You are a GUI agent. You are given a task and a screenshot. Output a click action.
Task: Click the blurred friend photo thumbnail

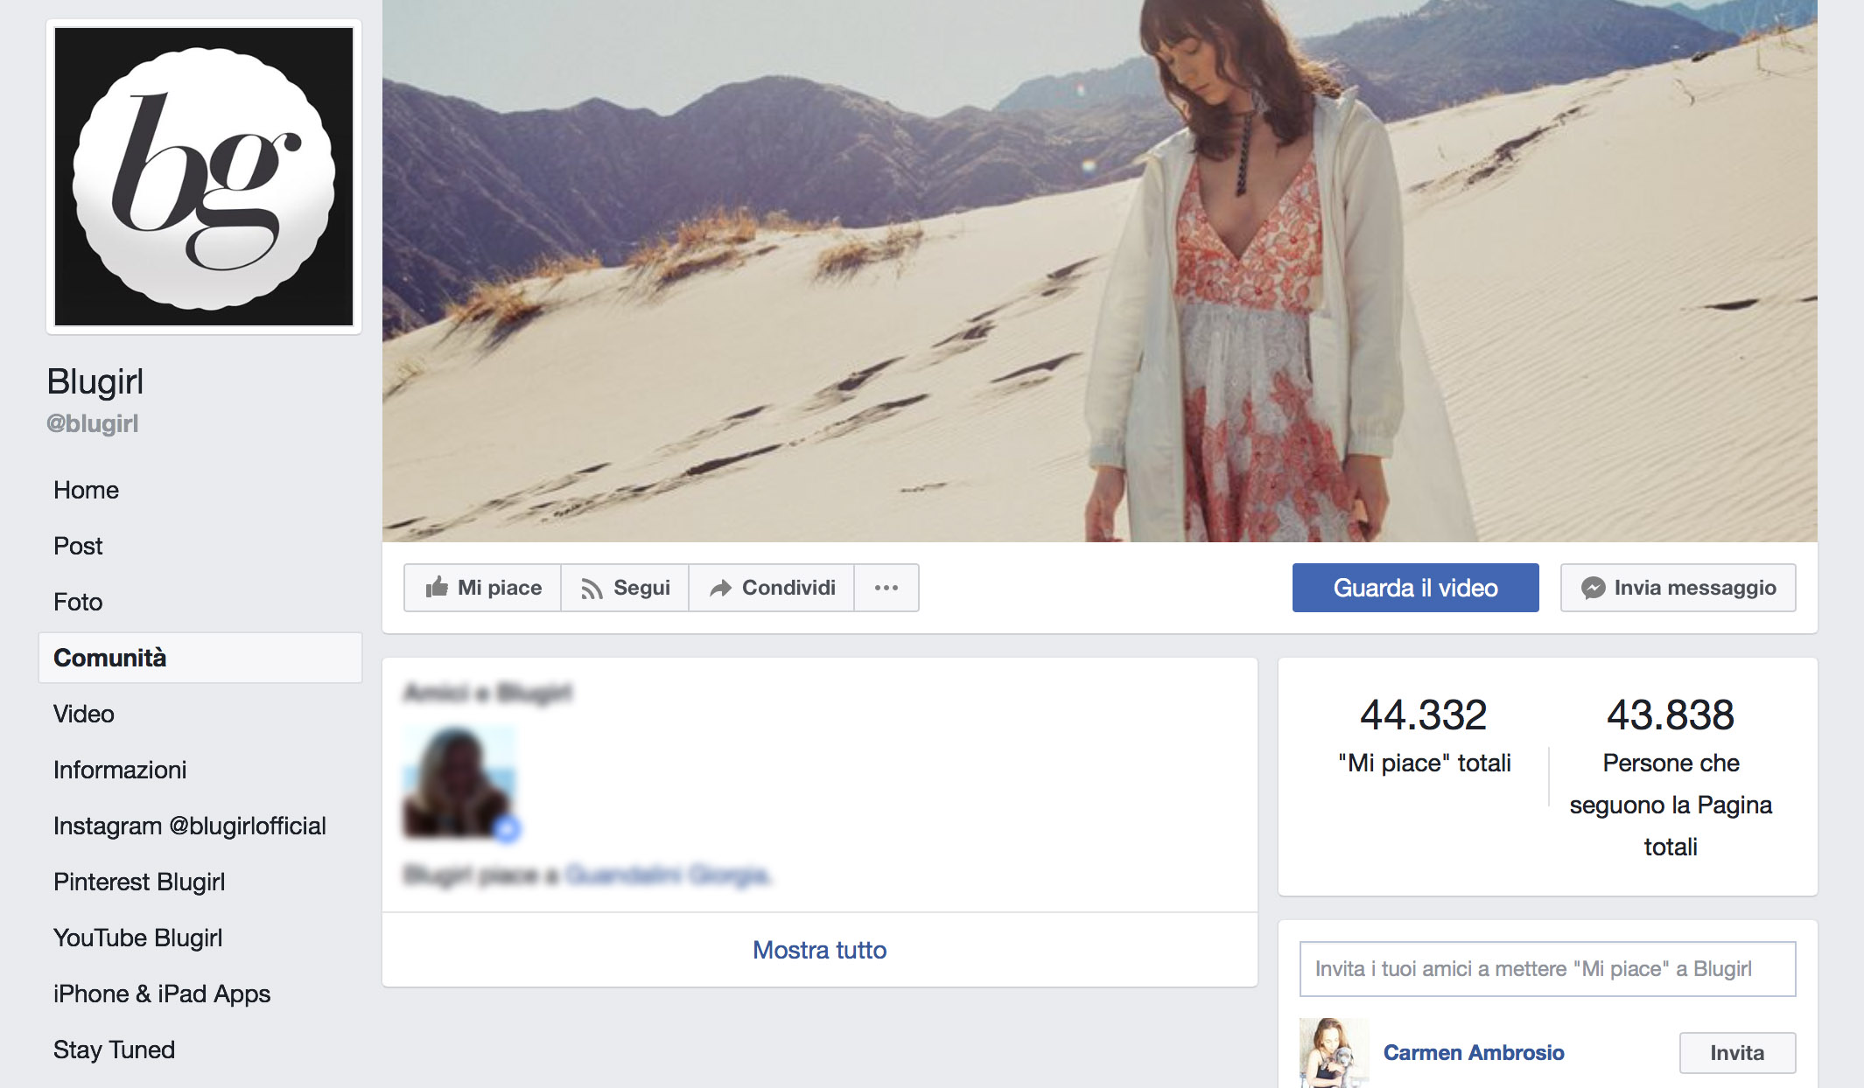(459, 783)
